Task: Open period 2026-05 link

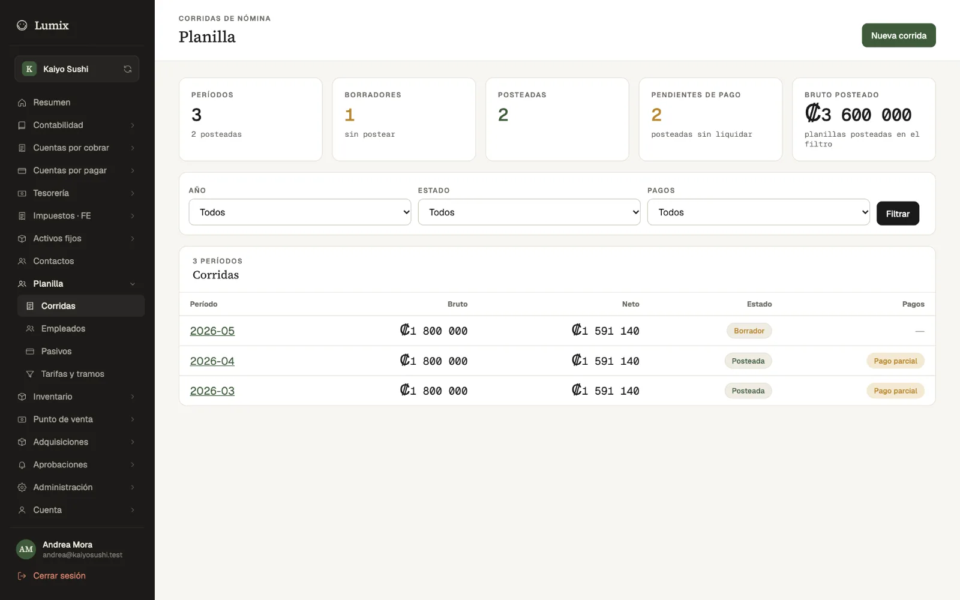Action: click(212, 331)
